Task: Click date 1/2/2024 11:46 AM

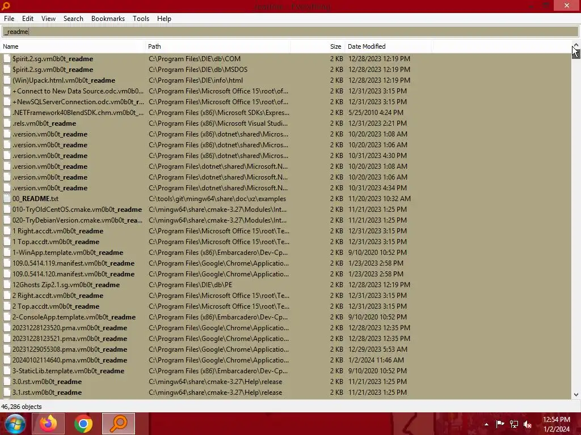Action: (376, 360)
